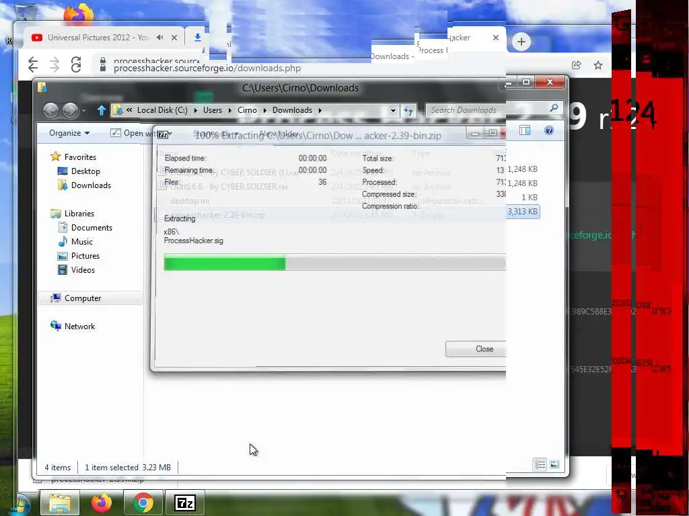Open the Organize dropdown menu
Viewport: 689px width, 516px height.
coord(69,133)
